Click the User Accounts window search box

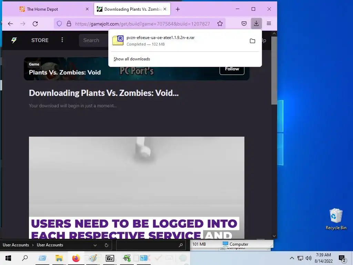[150, 245]
